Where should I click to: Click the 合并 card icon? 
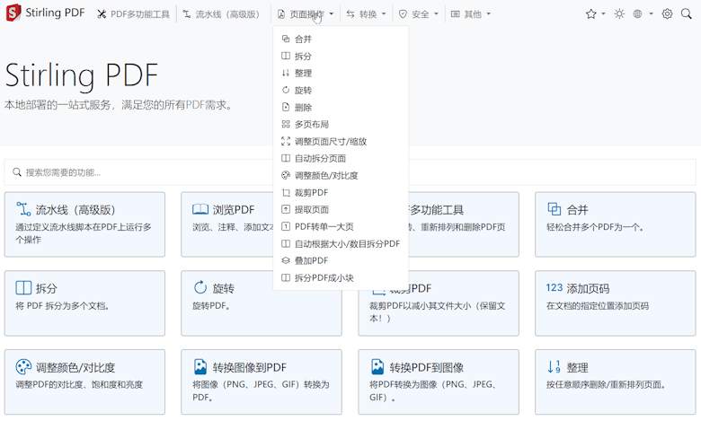(x=555, y=209)
